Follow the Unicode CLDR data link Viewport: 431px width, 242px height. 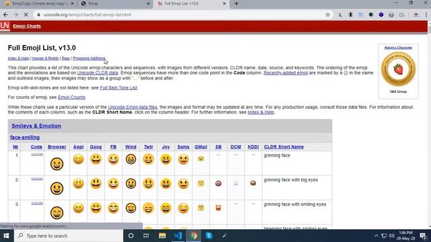click(x=98, y=73)
